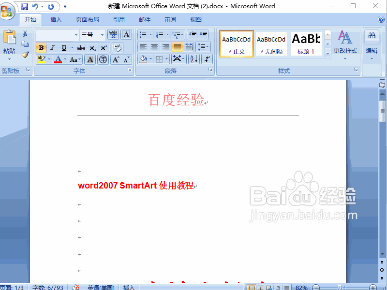Apply the 无间隔 style
The image size is (387, 290).
pos(271,44)
